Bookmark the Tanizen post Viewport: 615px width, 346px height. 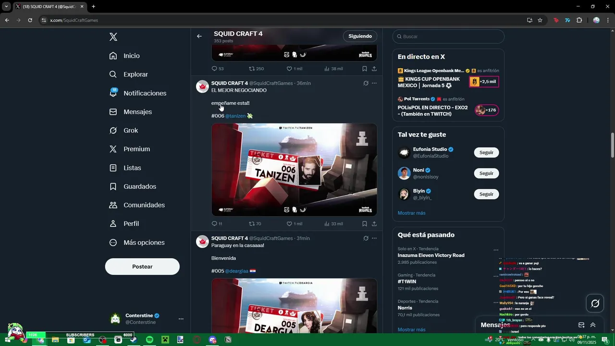365,224
